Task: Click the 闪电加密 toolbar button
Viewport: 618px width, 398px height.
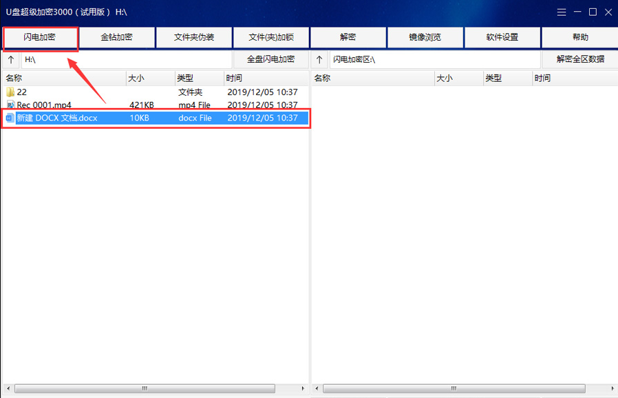Action: [x=39, y=37]
